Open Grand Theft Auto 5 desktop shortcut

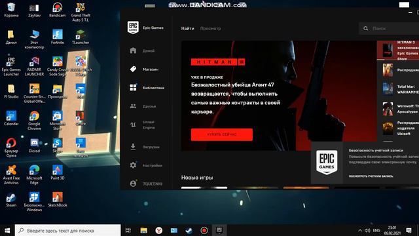(81, 12)
